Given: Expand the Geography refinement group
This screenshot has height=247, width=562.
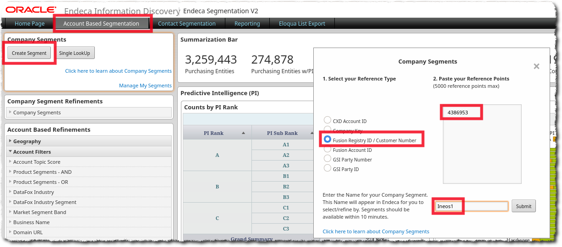Looking at the screenshot, I should [89, 141].
